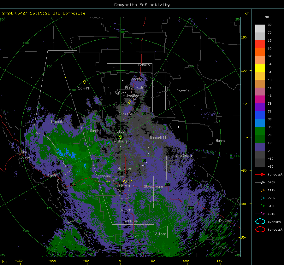Click the RedDeer city label

(x=134, y=95)
